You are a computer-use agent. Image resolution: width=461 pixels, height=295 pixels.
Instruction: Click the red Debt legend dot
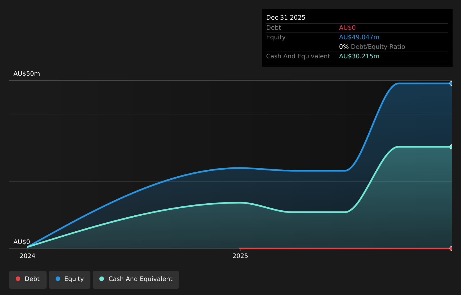[x=18, y=279]
